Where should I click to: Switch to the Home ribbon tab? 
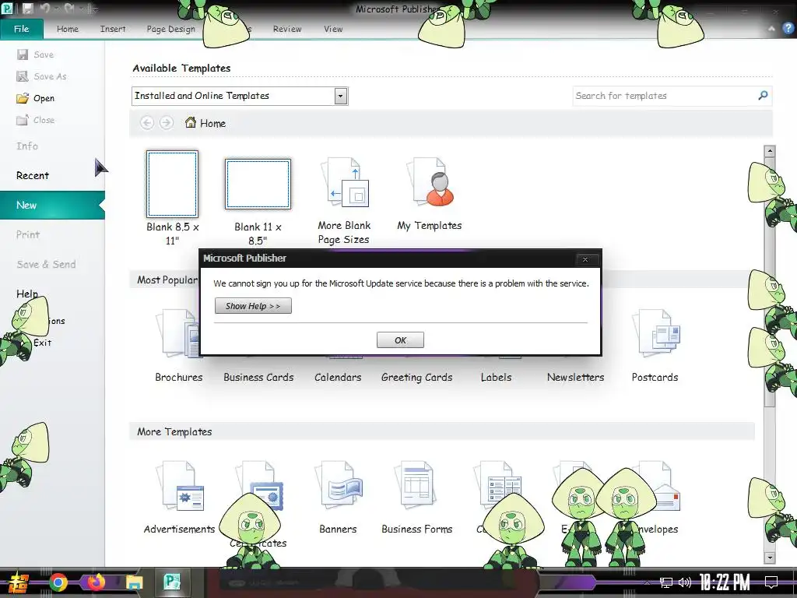point(68,29)
